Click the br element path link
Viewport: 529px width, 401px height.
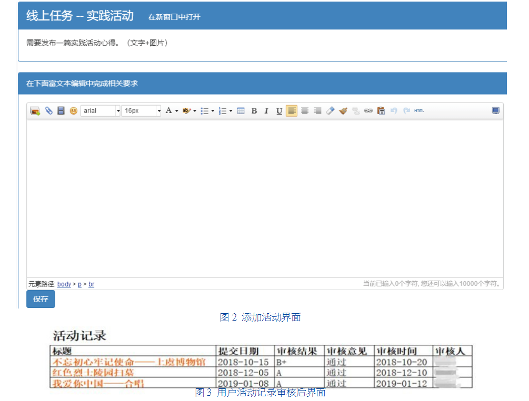point(91,284)
